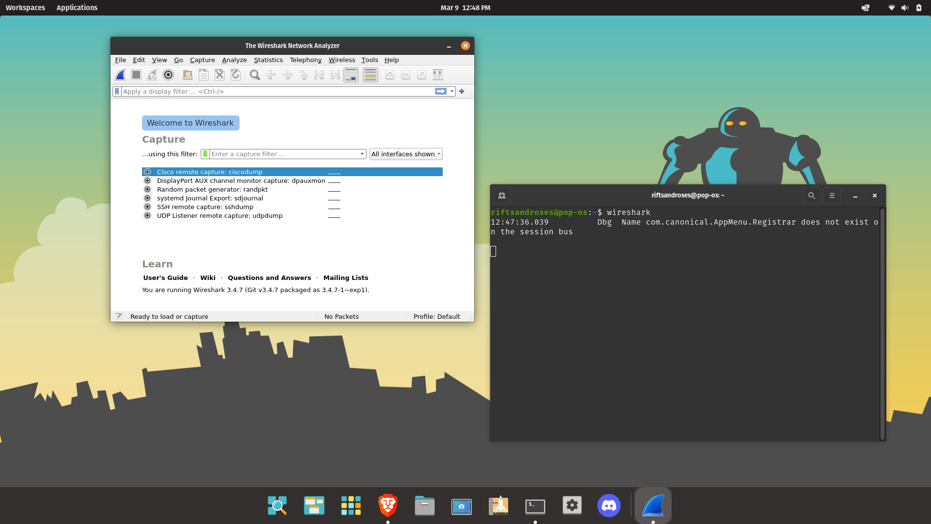Click the display filter input field
931x524 pixels.
pos(277,91)
